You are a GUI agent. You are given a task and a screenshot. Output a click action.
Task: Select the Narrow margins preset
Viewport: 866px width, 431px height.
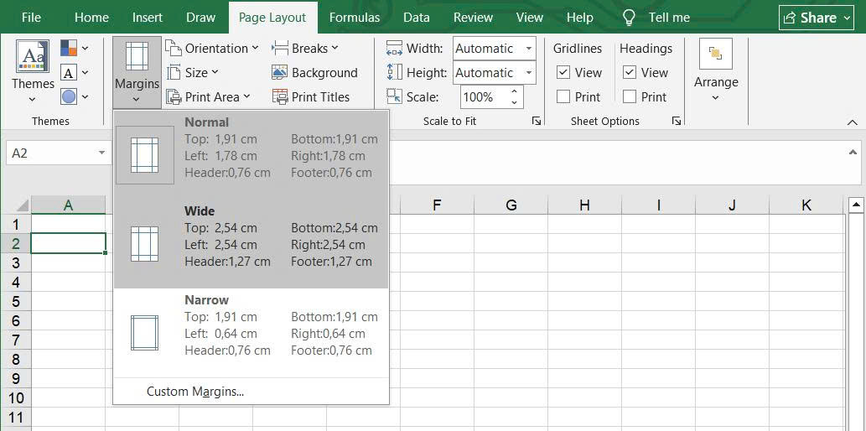251,333
